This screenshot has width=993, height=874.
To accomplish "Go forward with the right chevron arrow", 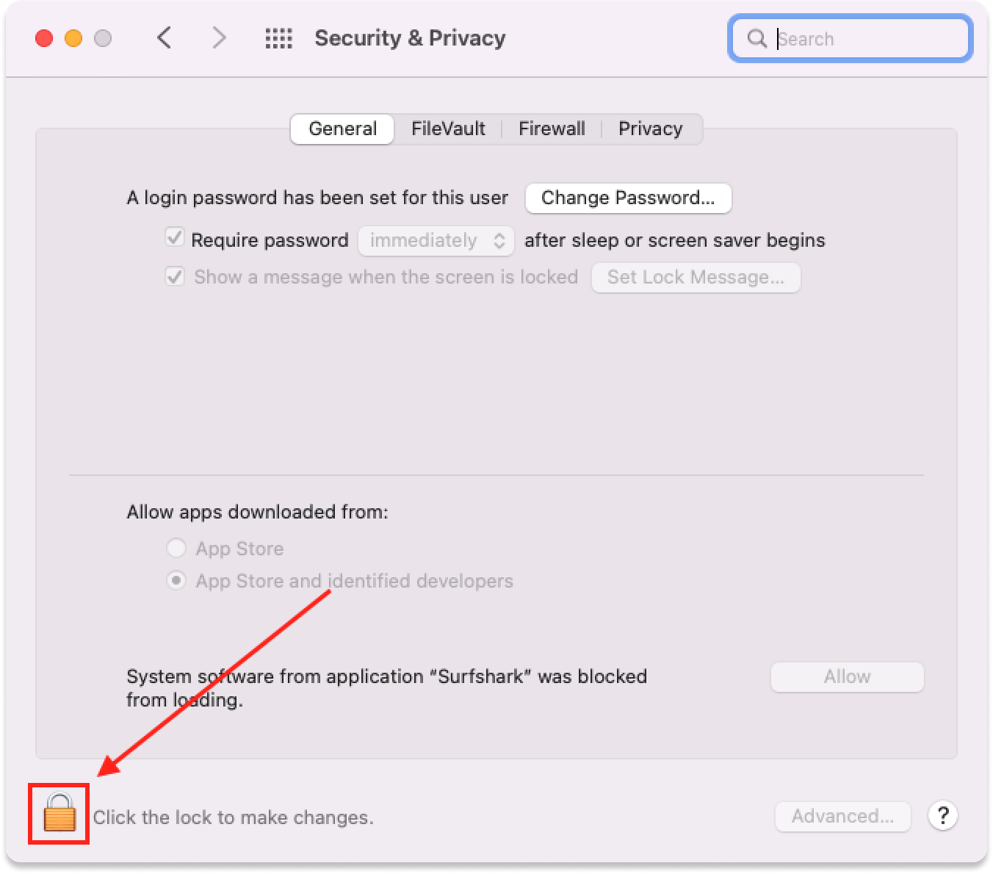I will [x=219, y=37].
